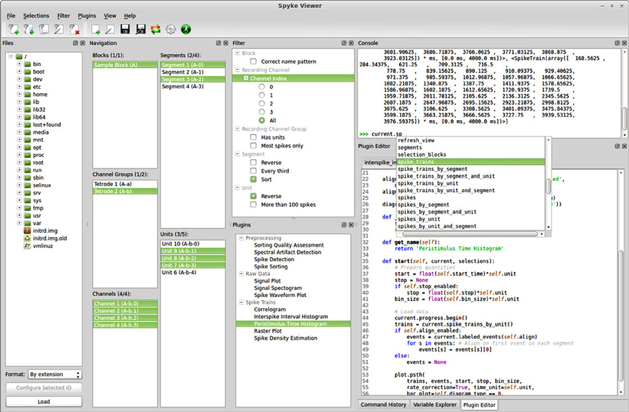Viewport: 629px width, 412px height.
Task: Open the File menu
Action: coord(11,16)
